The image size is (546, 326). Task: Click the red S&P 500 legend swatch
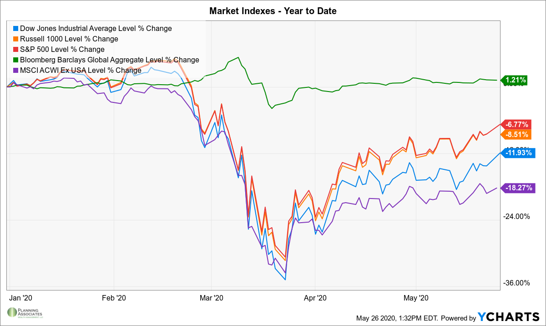pos(16,49)
